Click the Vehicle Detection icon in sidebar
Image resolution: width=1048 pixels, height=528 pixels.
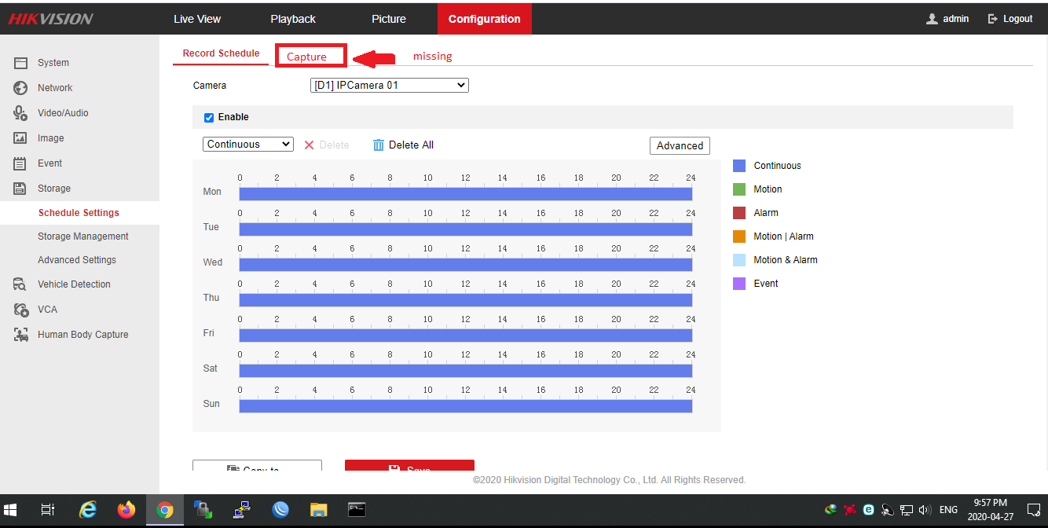pyautogui.click(x=21, y=284)
